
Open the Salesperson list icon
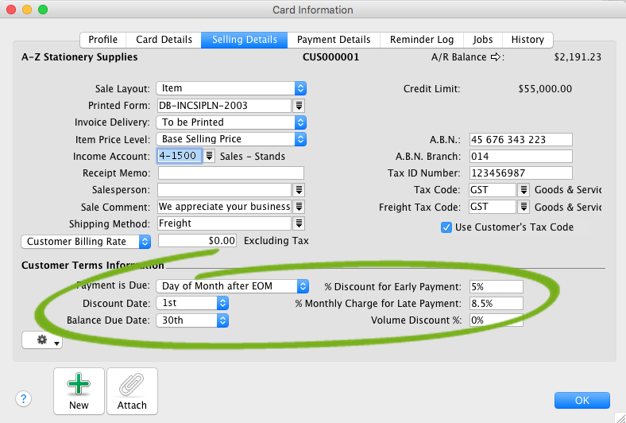tap(299, 190)
